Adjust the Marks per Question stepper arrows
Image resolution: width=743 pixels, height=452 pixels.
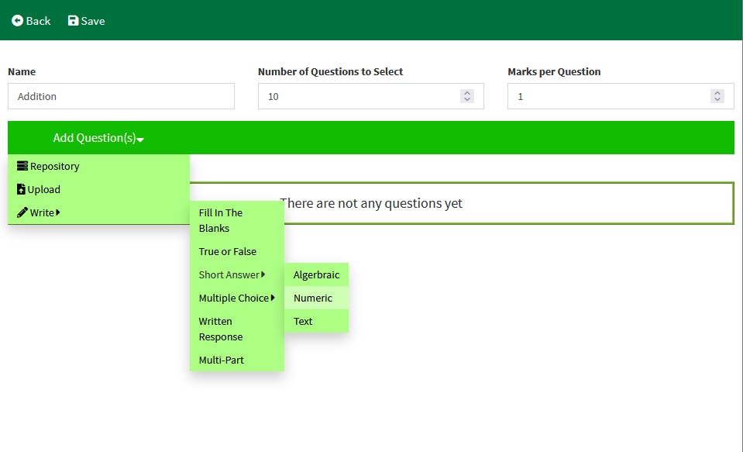(717, 96)
